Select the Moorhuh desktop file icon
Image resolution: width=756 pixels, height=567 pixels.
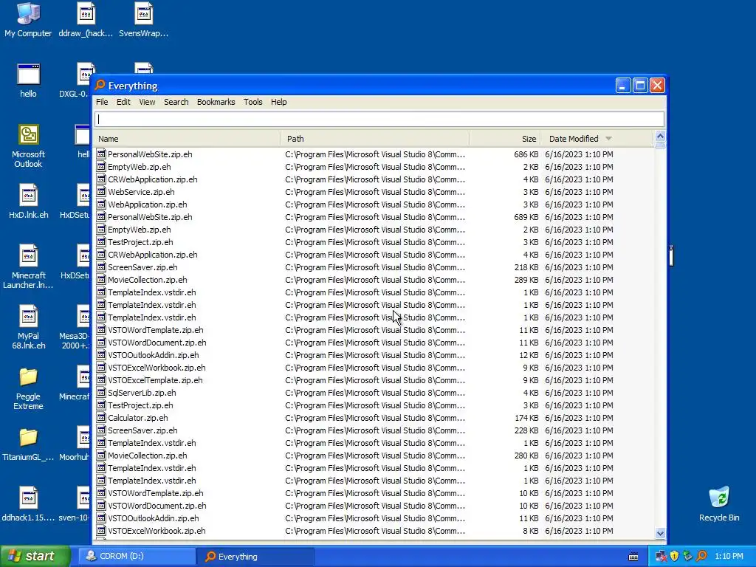pyautogui.click(x=76, y=444)
